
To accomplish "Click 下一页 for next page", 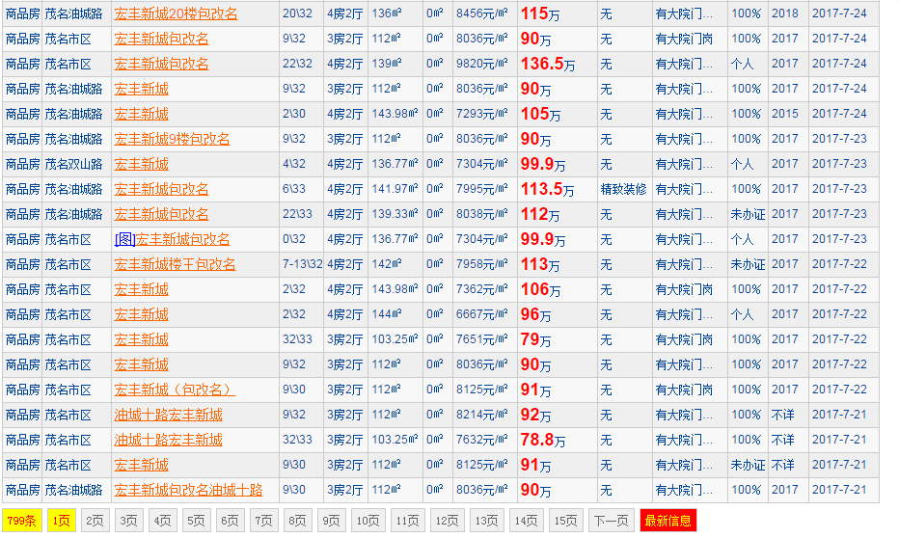I will [611, 521].
